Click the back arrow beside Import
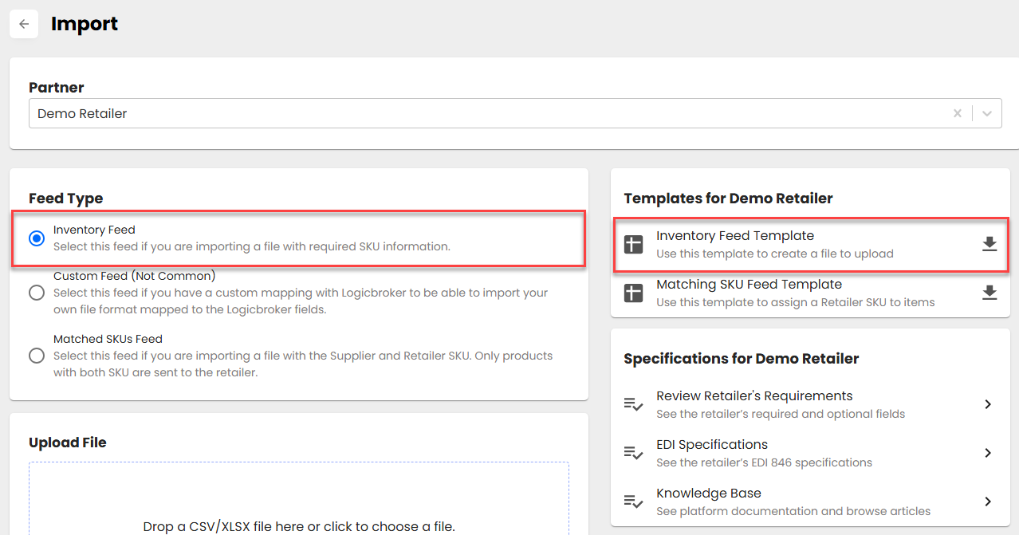 24,24
